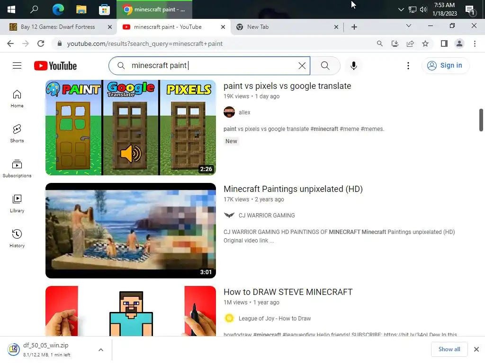Open the 'paint vs pixels vs google translate' title
This screenshot has height=363, width=485.
pyautogui.click(x=287, y=86)
